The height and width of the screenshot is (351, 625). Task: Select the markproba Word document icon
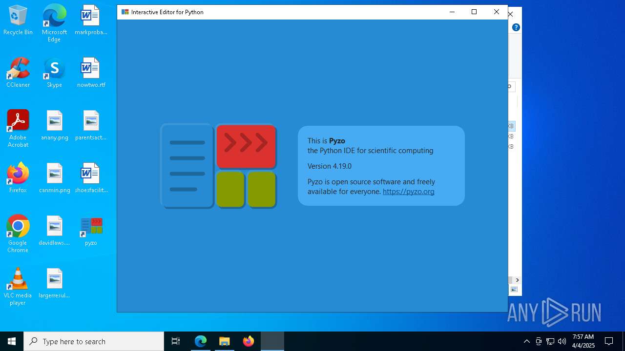[x=91, y=20]
